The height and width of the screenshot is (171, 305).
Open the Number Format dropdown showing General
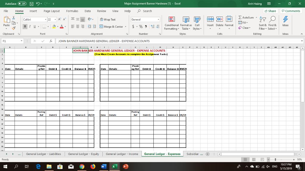[x=158, y=19]
